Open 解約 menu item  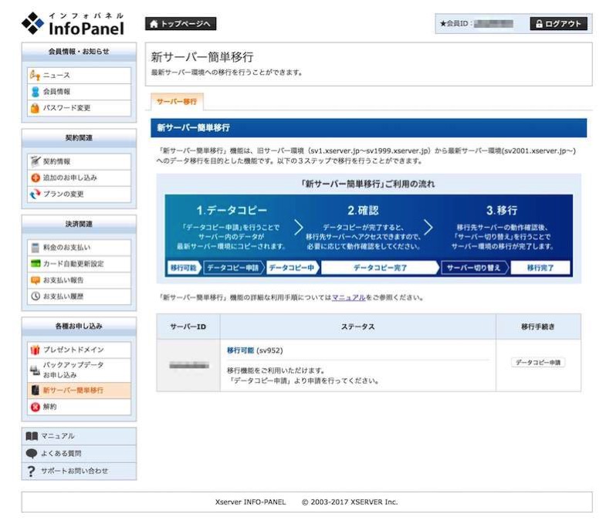79,407
